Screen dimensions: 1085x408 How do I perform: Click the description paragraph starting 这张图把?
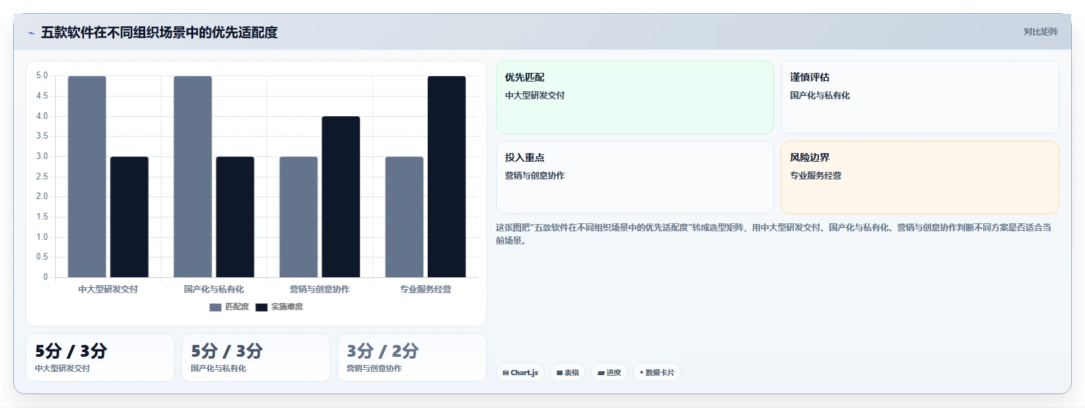coord(773,234)
